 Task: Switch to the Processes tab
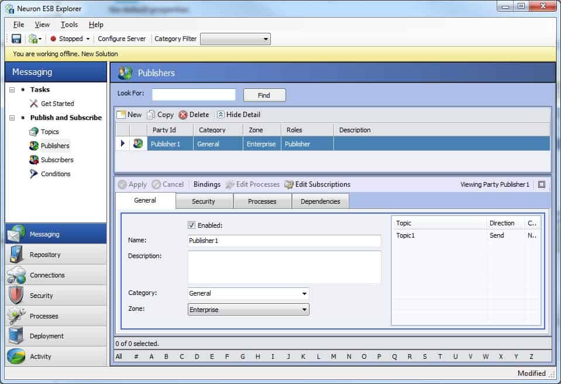coord(262,201)
